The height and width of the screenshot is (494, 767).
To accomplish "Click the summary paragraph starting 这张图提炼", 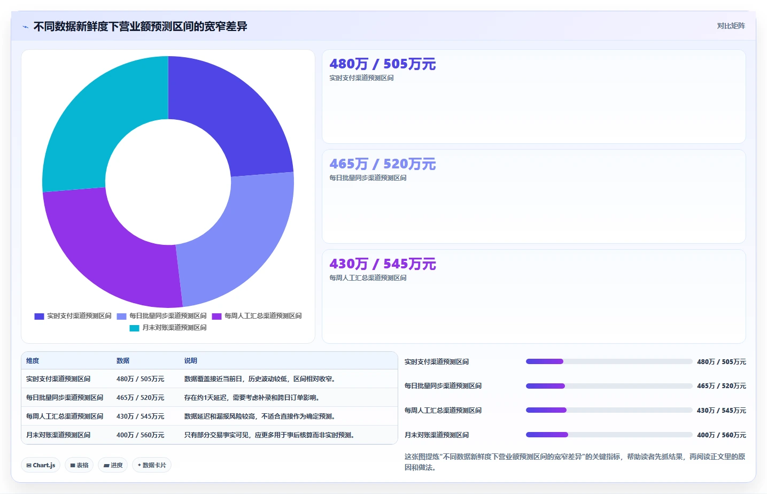I will tap(575, 462).
